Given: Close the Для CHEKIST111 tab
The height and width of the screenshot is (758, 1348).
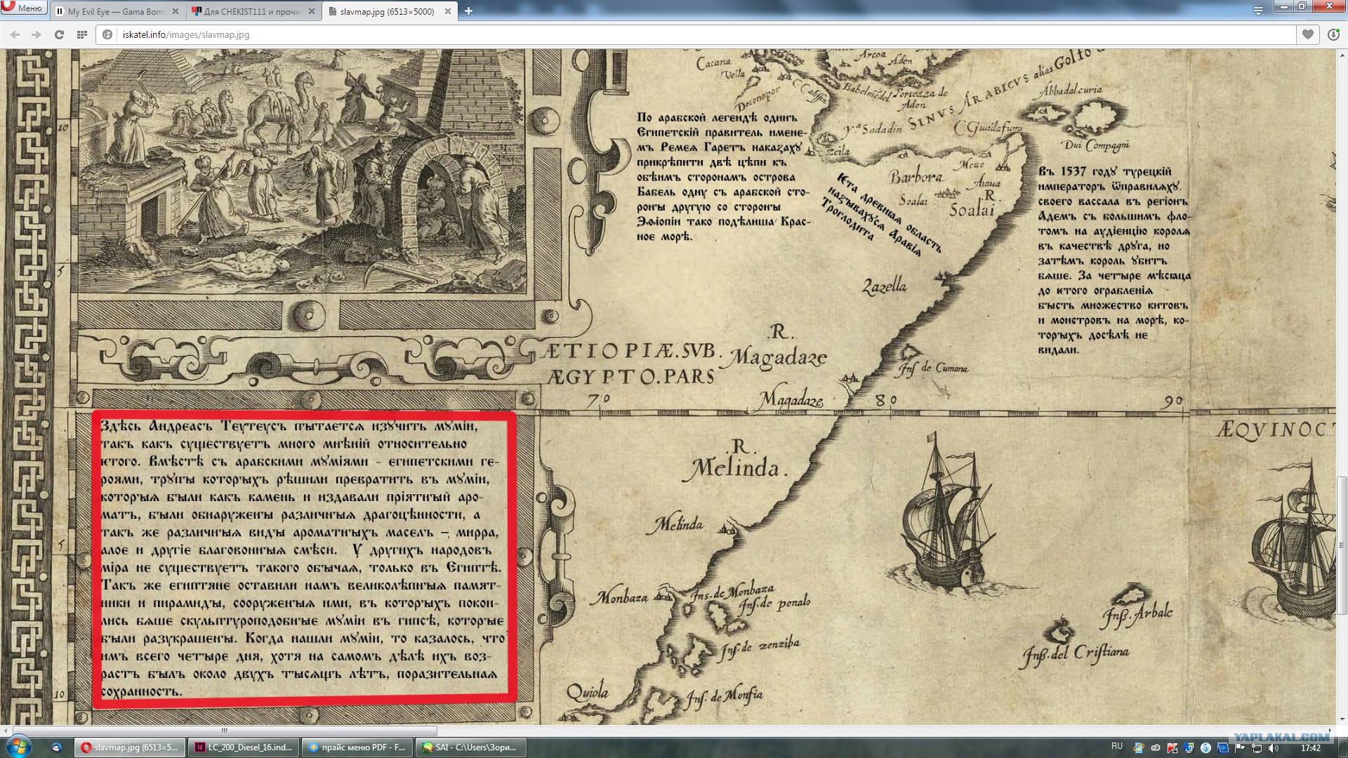Looking at the screenshot, I should pyautogui.click(x=312, y=11).
